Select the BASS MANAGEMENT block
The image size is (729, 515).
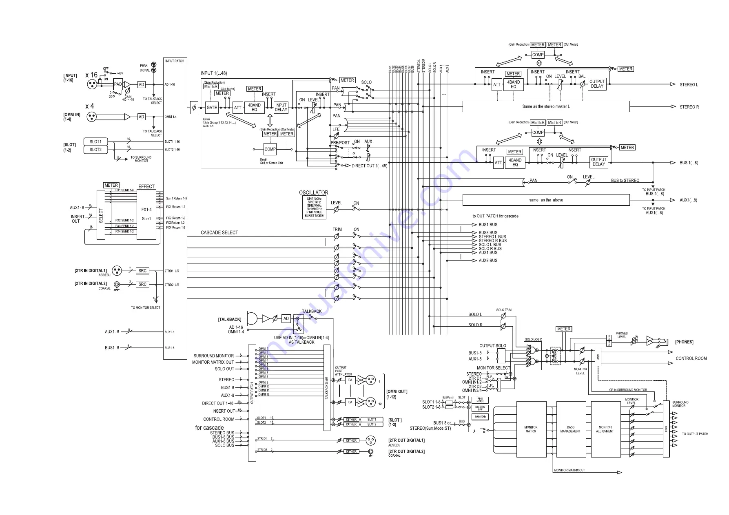[571, 429]
